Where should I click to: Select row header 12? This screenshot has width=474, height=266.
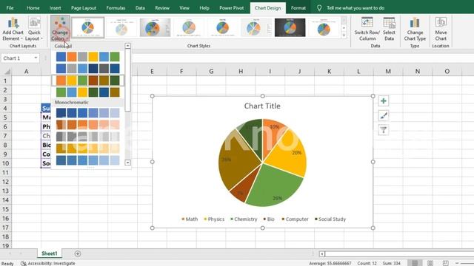(5, 182)
